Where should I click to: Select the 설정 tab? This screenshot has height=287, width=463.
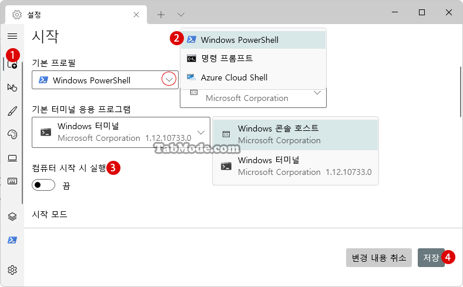[x=76, y=15]
